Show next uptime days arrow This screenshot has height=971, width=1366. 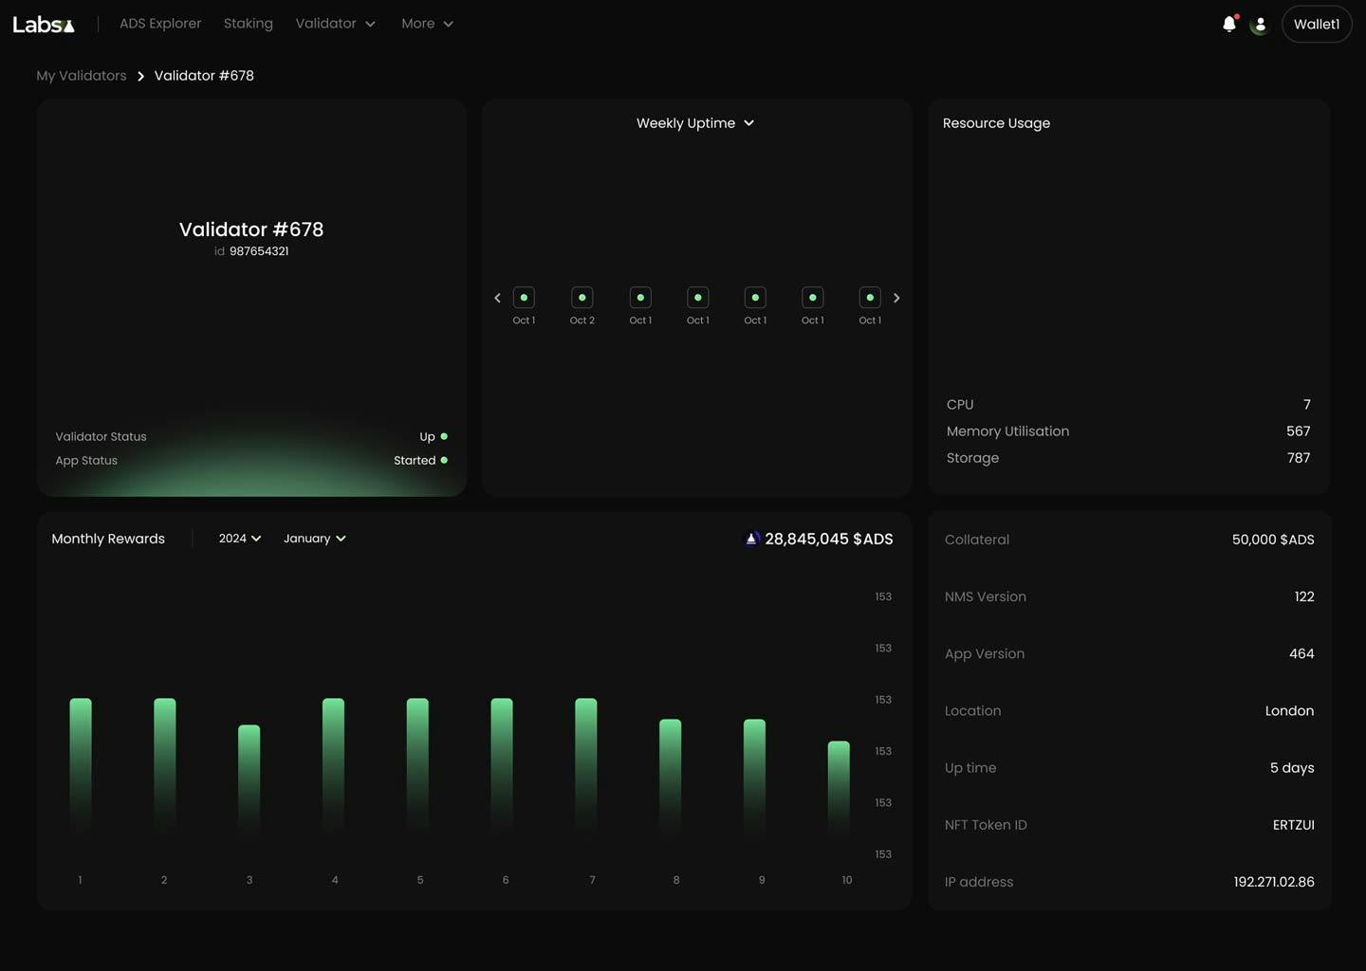pos(896,298)
